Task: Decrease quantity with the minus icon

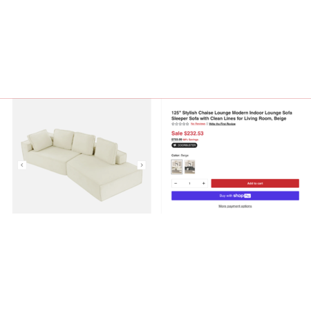Action: 176,183
